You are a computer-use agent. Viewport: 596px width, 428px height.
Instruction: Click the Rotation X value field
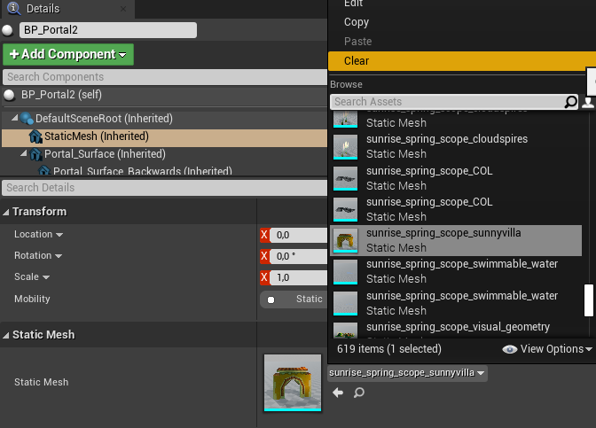click(298, 256)
